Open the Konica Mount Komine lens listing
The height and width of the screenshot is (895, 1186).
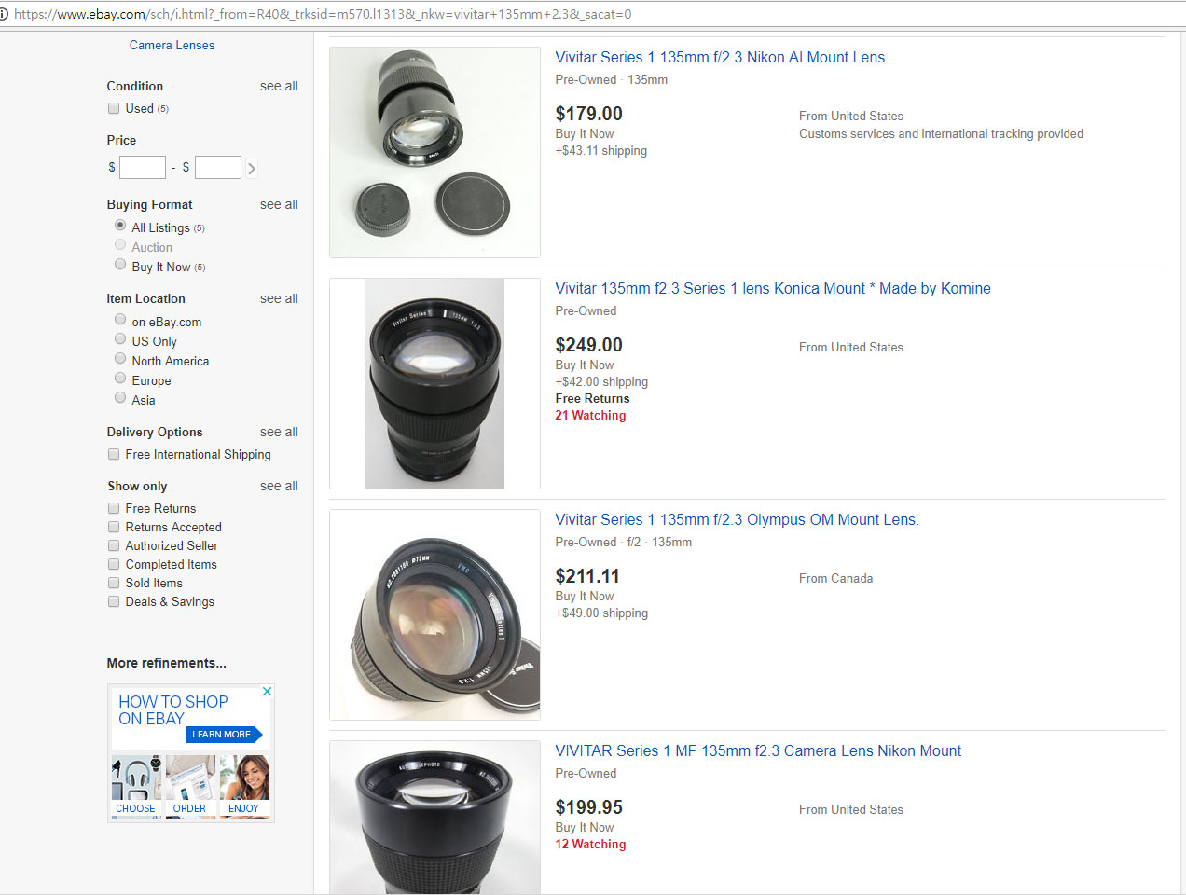773,288
